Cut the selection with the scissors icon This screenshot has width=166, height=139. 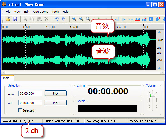[25, 19]
